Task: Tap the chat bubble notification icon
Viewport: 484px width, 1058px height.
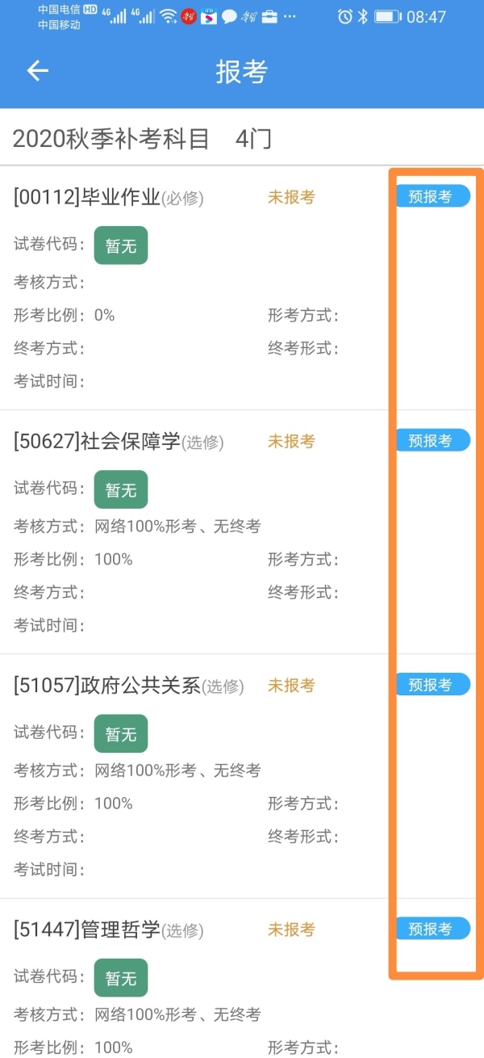Action: 229,16
